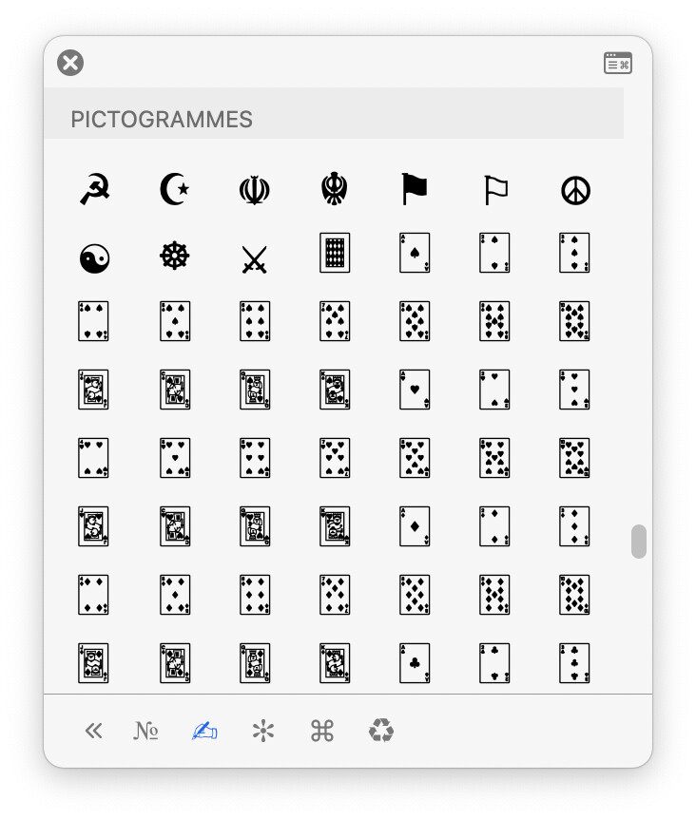The image size is (696, 819).
Task: Expand to the full Character Viewer window
Action: [618, 63]
